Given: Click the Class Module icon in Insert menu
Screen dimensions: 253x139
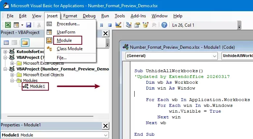Looking at the screenshot, I should point(49,49).
